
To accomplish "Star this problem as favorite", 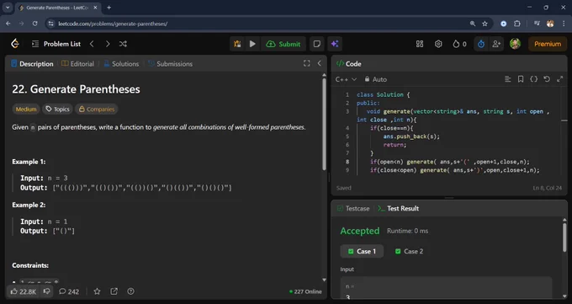I will tap(97, 291).
